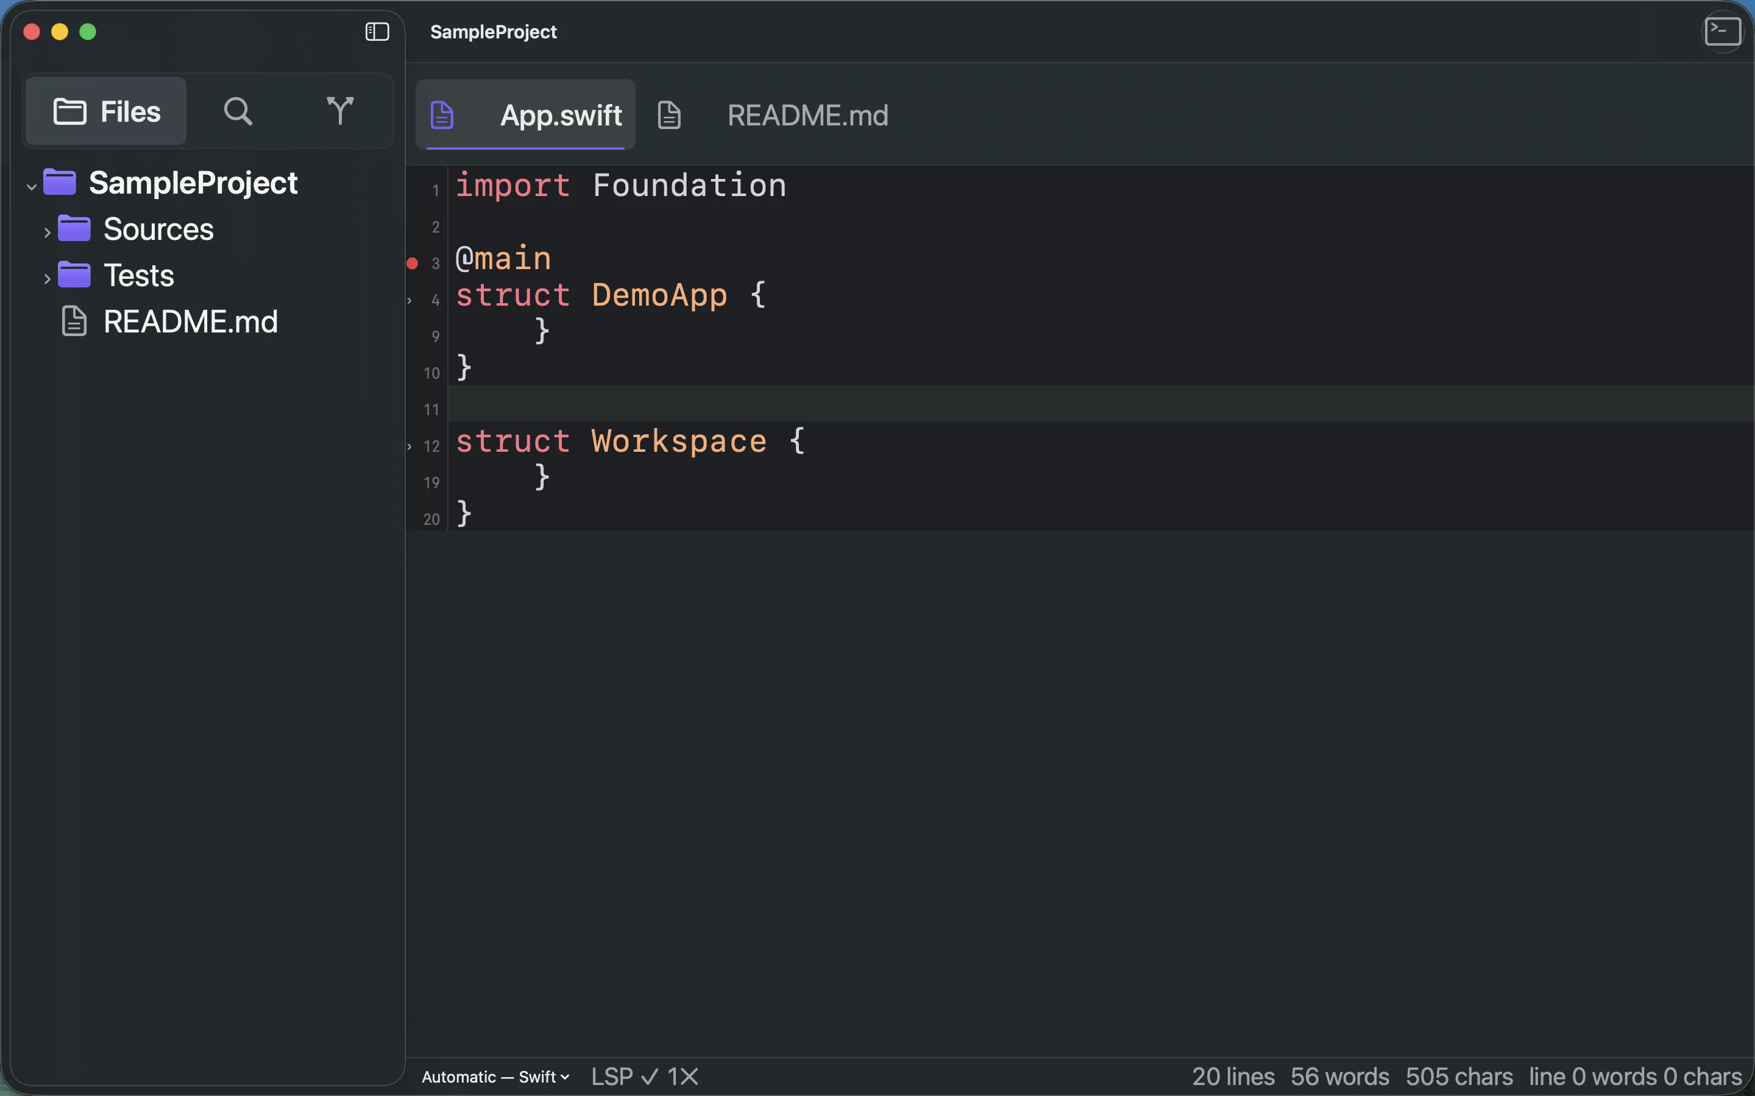Unfold the Workspace struct at line 12

[x=409, y=446]
